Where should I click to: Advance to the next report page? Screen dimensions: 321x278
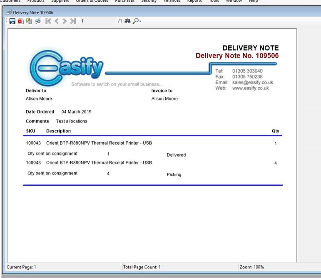65,21
